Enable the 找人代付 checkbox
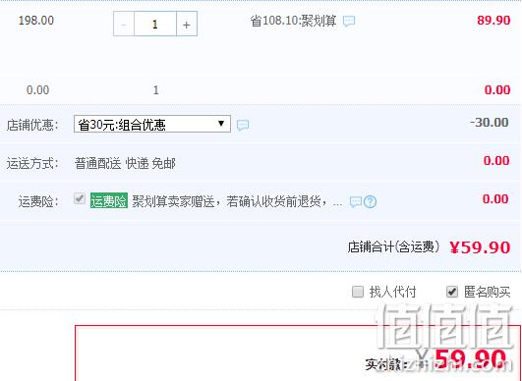 pyautogui.click(x=358, y=292)
